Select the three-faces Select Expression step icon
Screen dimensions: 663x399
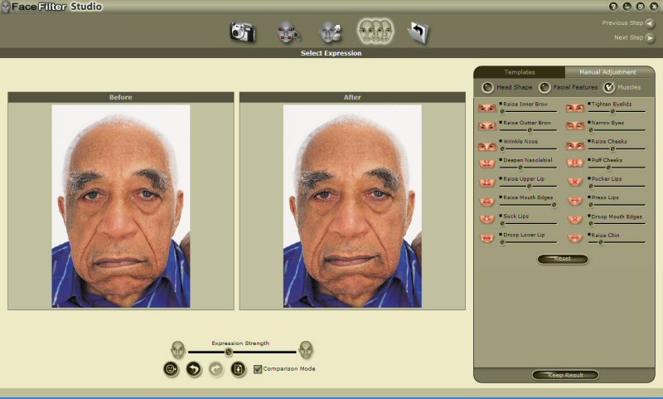tap(375, 32)
